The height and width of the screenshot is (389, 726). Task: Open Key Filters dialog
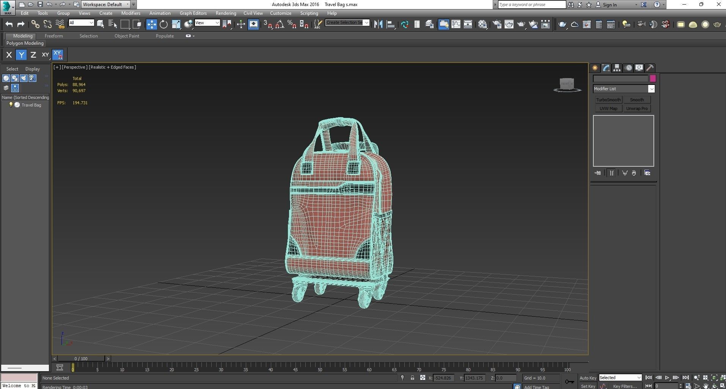click(625, 386)
